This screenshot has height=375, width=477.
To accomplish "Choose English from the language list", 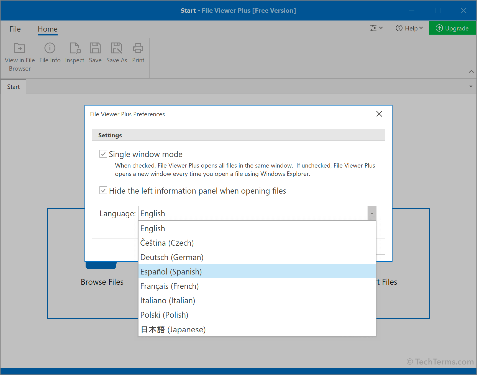I will pyautogui.click(x=257, y=228).
